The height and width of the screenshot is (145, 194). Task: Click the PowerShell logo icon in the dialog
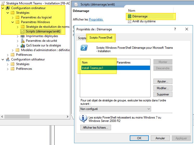(x=84, y=48)
